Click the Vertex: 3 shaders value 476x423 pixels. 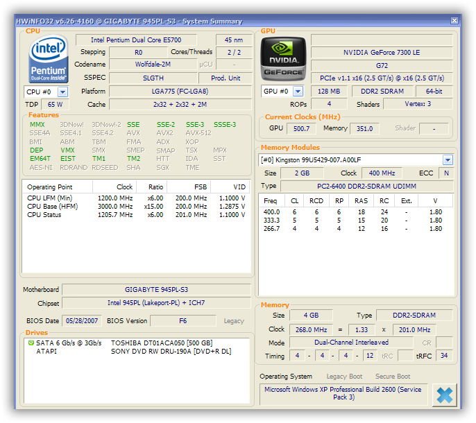click(x=418, y=104)
